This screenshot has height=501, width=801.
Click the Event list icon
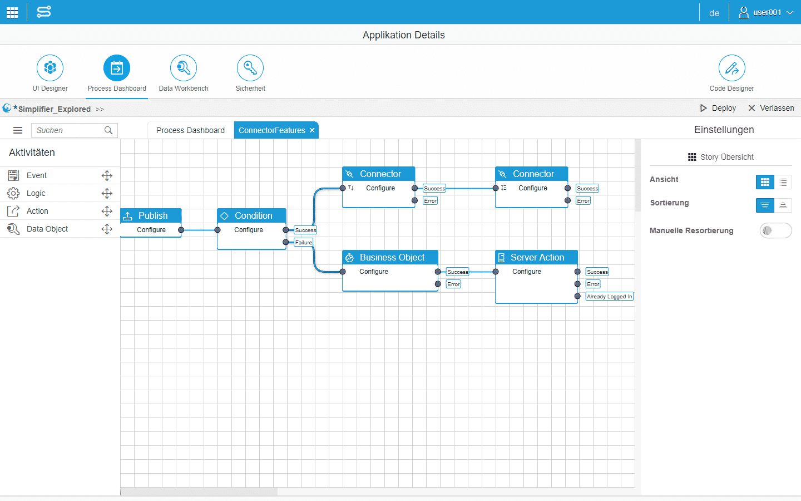click(13, 175)
